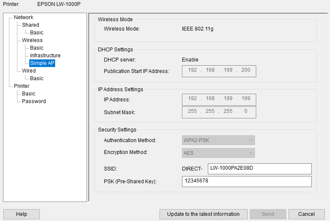The width and height of the screenshot is (330, 221).
Task: Select the Wired tree node
Action: pyautogui.click(x=29, y=71)
